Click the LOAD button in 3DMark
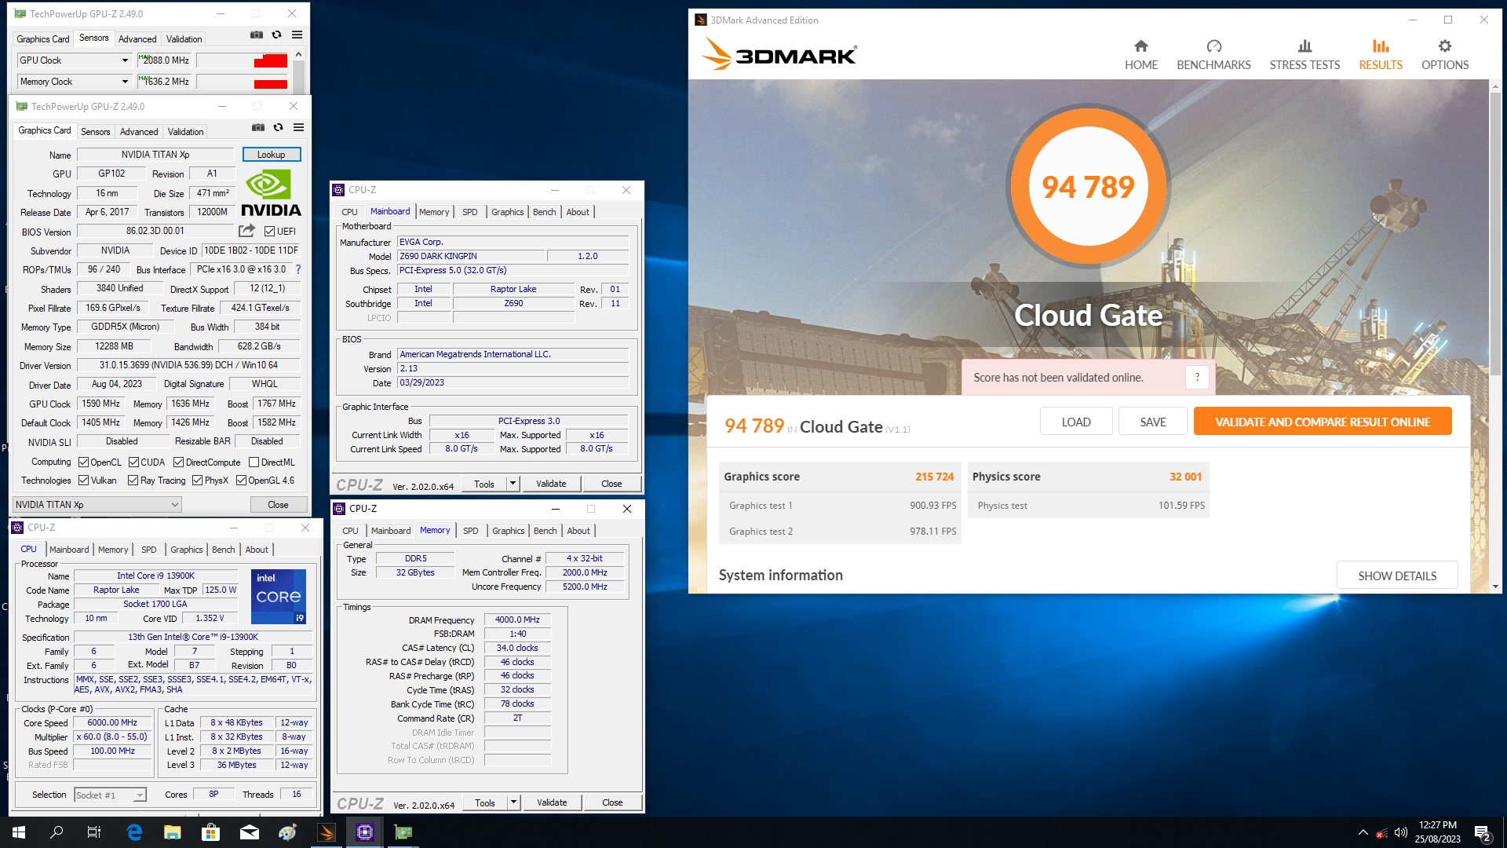The image size is (1507, 848). pos(1075,422)
